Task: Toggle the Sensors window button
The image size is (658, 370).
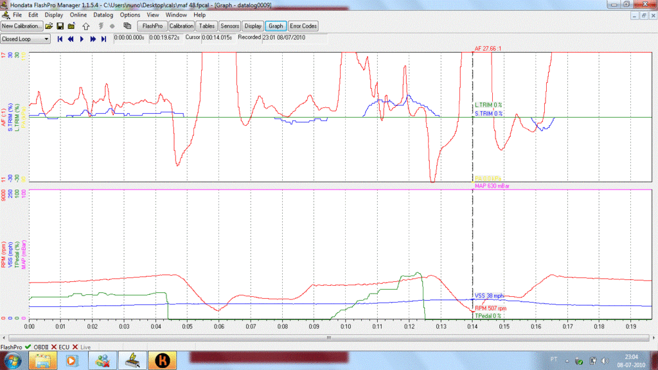Action: [229, 26]
